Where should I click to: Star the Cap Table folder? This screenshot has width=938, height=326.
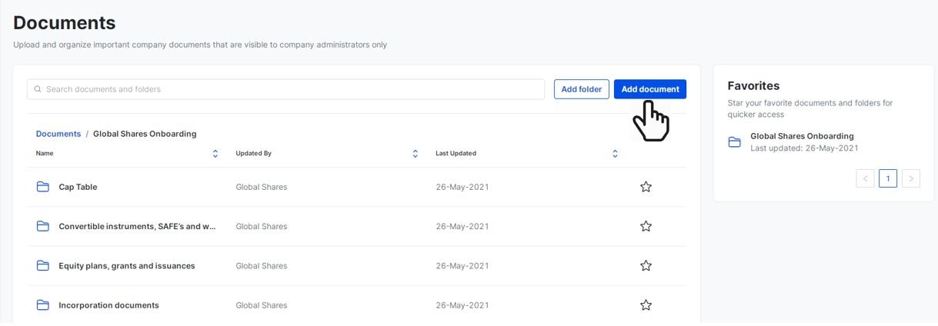[x=646, y=187]
